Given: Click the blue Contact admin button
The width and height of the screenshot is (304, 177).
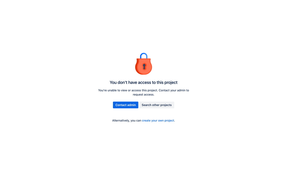Looking at the screenshot, I should coord(126,105).
